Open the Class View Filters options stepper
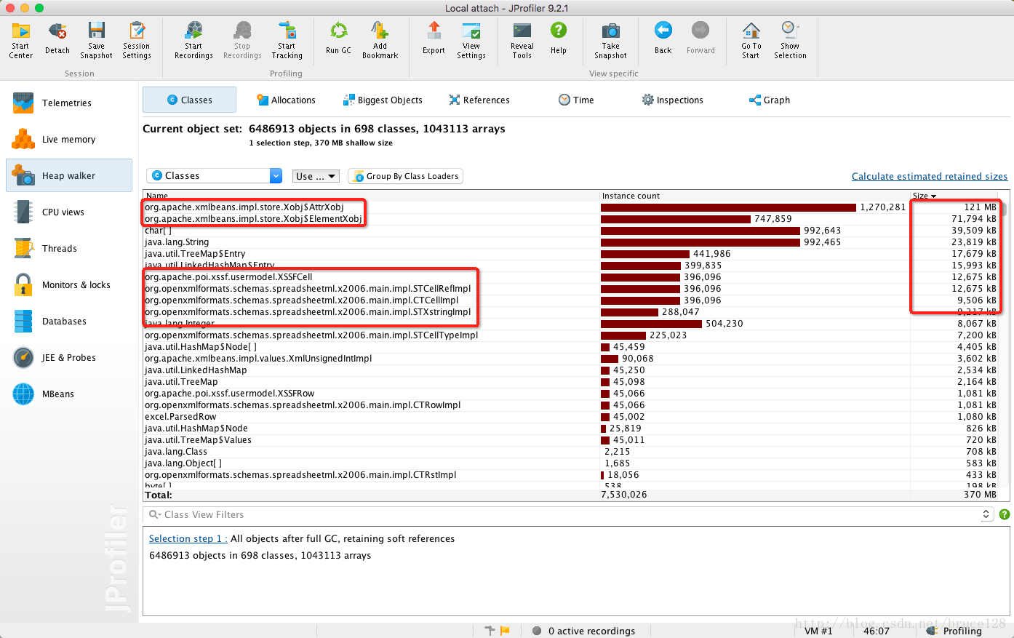Image resolution: width=1014 pixels, height=638 pixels. pyautogui.click(x=986, y=514)
